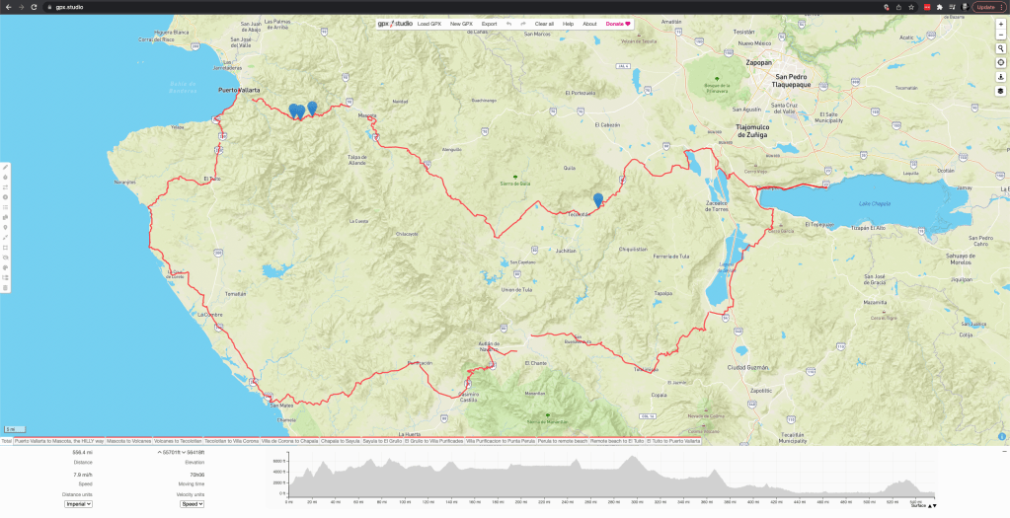Bookmark this page with star icon
The height and width of the screenshot is (518, 1010).
(911, 7)
